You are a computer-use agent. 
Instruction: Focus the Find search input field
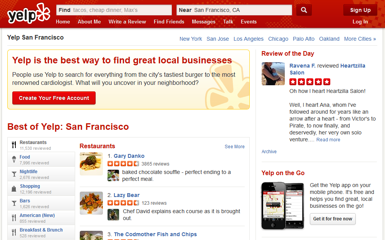pyautogui.click(x=114, y=10)
